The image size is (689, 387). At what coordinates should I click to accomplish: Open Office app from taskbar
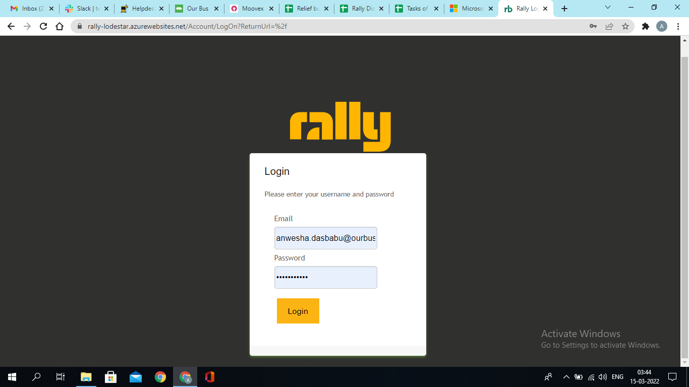(x=210, y=377)
